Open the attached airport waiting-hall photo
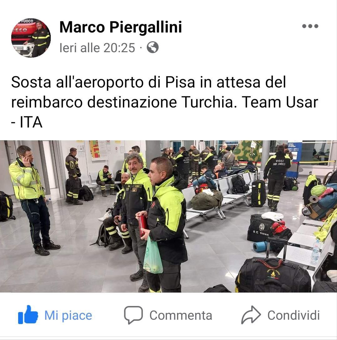Screen dimensions: 337x340 tap(168, 216)
